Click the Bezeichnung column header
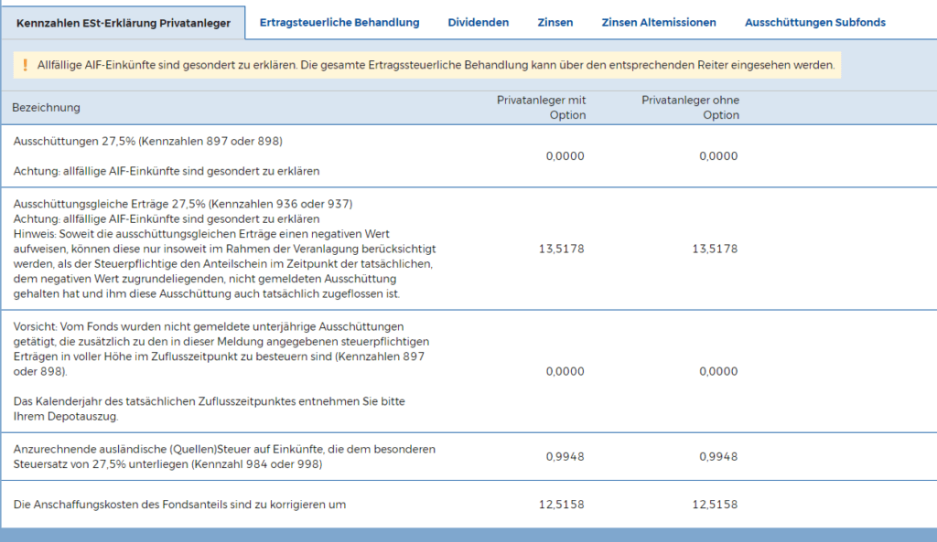This screenshot has width=937, height=542. [46, 108]
